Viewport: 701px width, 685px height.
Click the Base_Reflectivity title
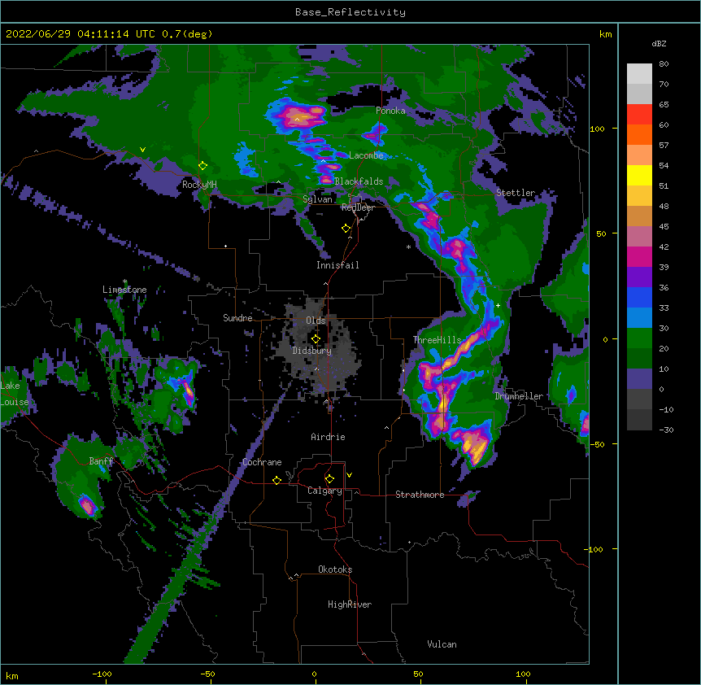click(x=350, y=12)
